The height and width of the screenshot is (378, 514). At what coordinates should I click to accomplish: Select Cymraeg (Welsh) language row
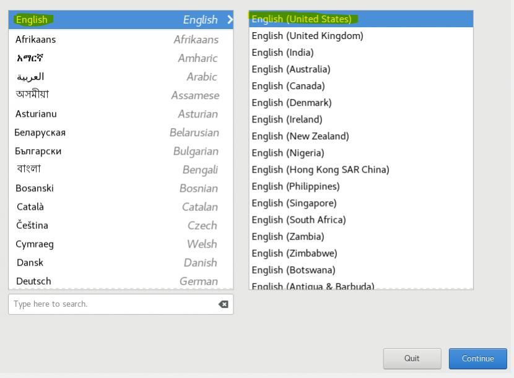click(121, 244)
